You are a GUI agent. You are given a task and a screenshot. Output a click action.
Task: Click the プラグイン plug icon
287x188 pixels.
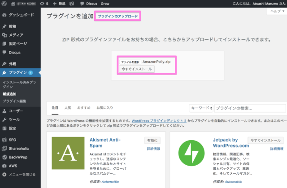4,73
